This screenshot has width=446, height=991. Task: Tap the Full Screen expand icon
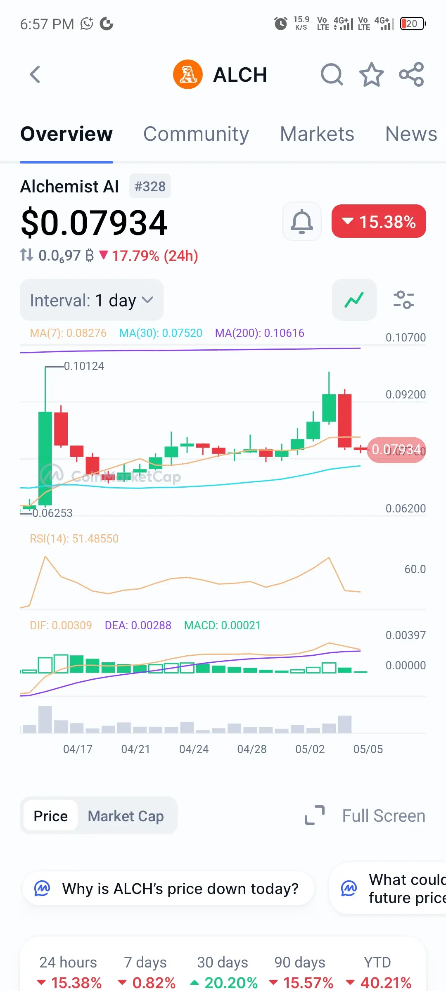click(315, 815)
